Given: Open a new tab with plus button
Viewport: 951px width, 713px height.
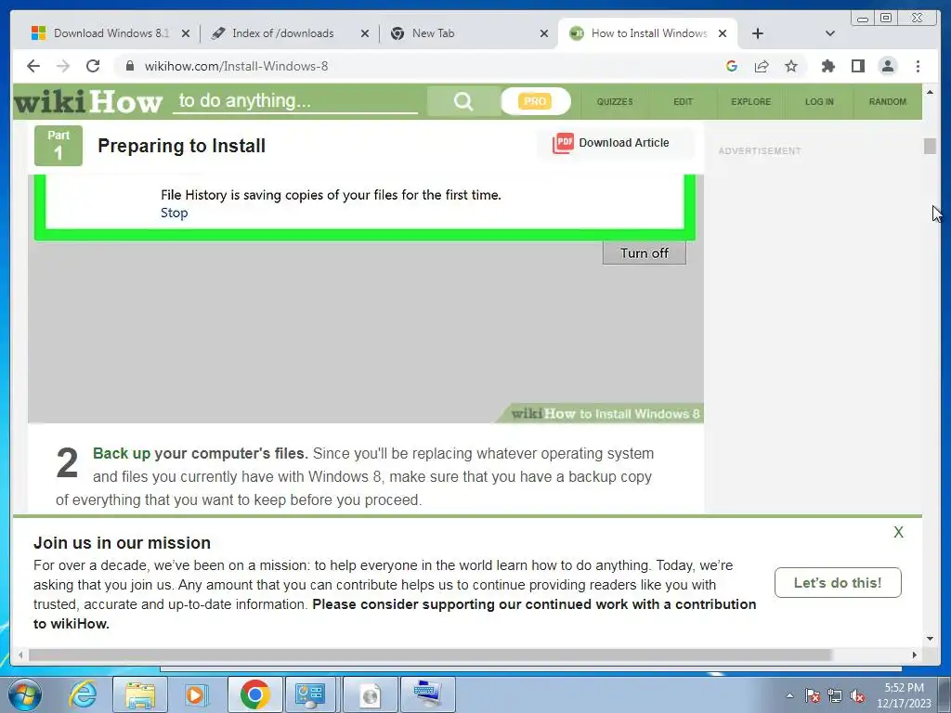Looking at the screenshot, I should click(758, 33).
